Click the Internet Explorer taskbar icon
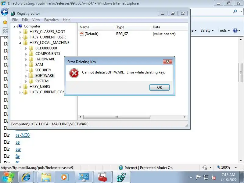 point(26,177)
